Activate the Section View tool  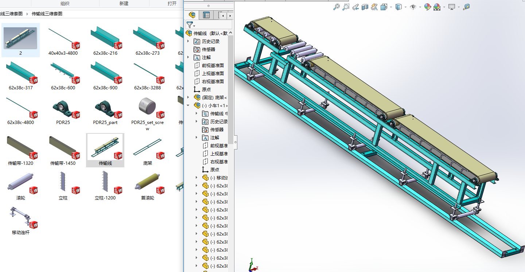(x=365, y=7)
